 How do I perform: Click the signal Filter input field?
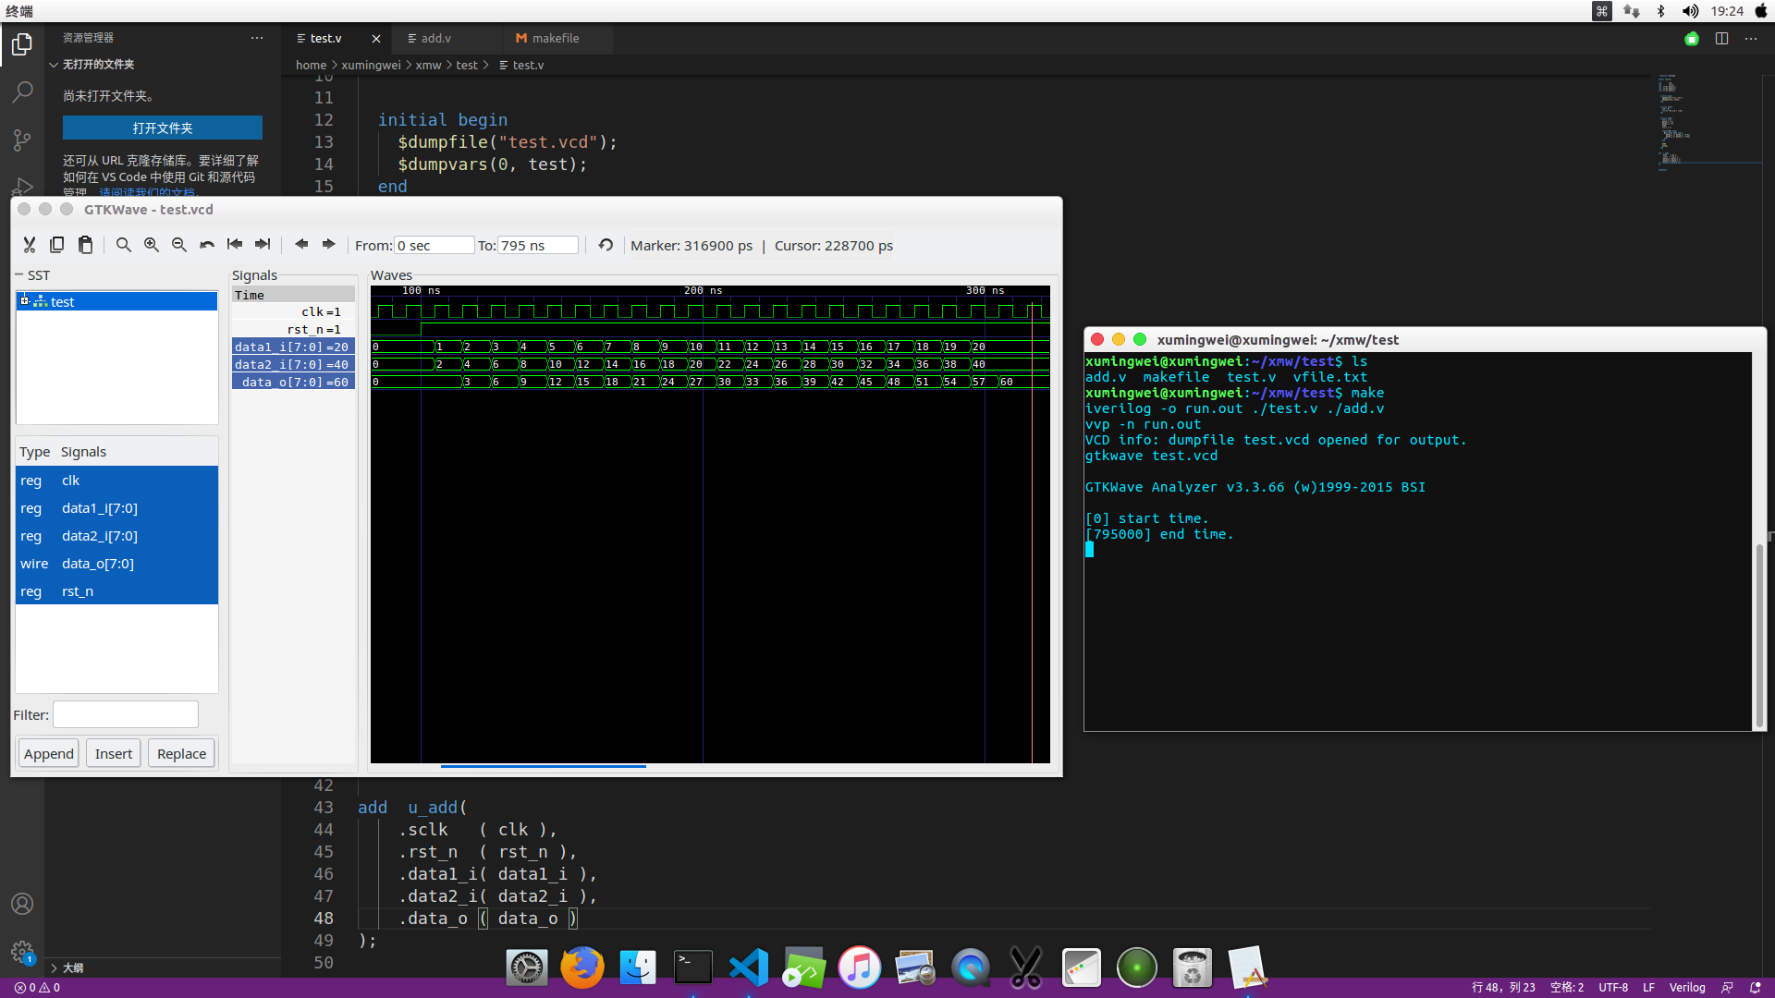click(126, 715)
